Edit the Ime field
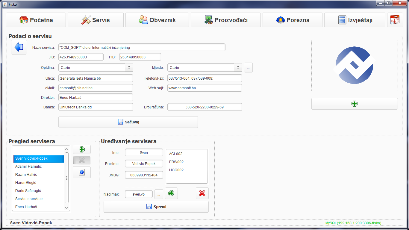This screenshot has height=230, width=409. 144,152
